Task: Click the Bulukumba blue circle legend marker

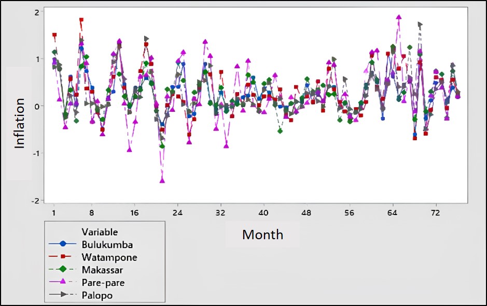Action: pos(63,243)
